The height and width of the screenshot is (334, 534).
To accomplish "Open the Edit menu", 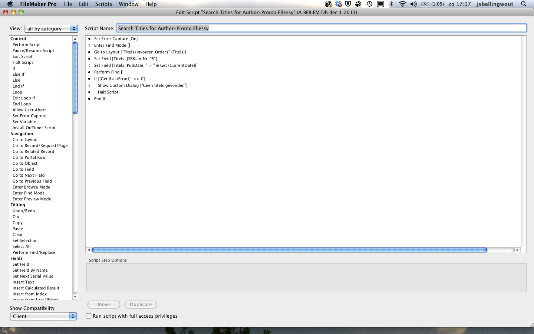I will click(x=83, y=4).
